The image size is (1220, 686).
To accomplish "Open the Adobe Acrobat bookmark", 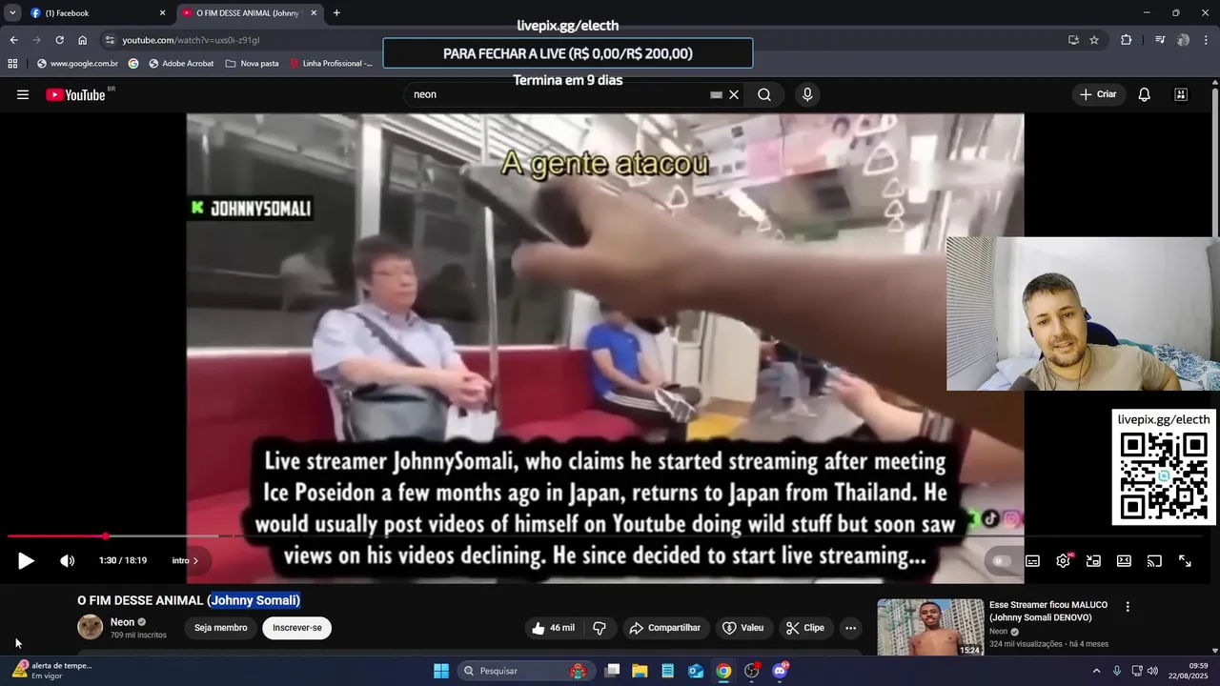I will point(181,63).
